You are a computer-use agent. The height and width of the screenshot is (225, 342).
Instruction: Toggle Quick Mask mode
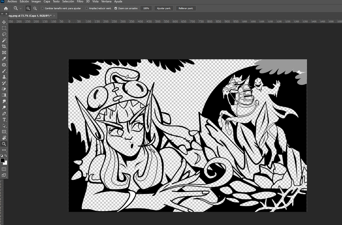4,169
